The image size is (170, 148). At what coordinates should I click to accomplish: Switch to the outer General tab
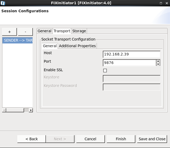pyautogui.click(x=45, y=31)
